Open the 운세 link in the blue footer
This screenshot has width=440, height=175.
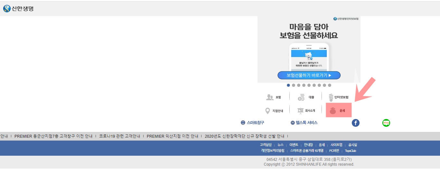click(x=322, y=145)
